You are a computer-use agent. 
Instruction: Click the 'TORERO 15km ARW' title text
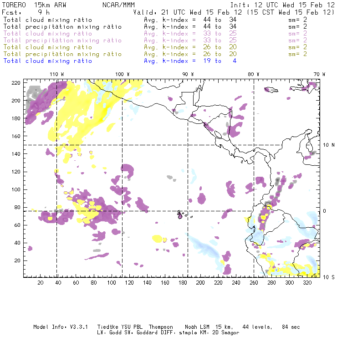(34, 5)
